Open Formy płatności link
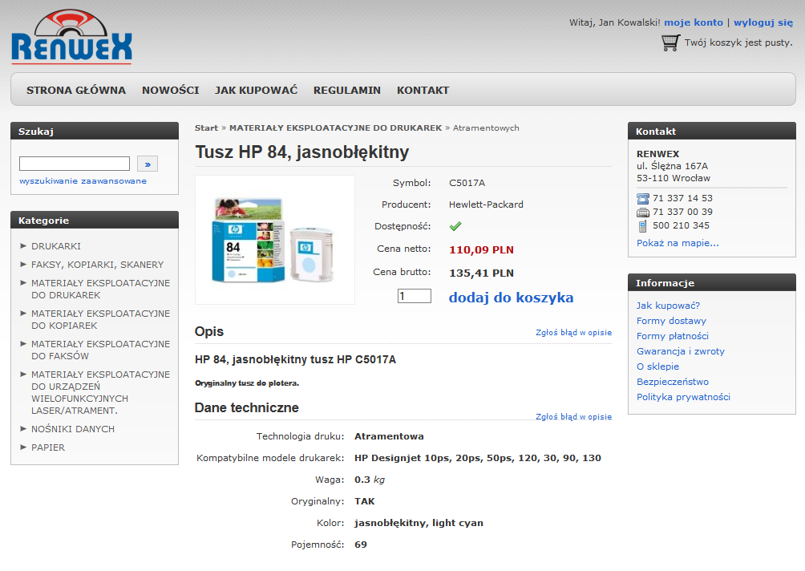805x571 pixels. [673, 336]
